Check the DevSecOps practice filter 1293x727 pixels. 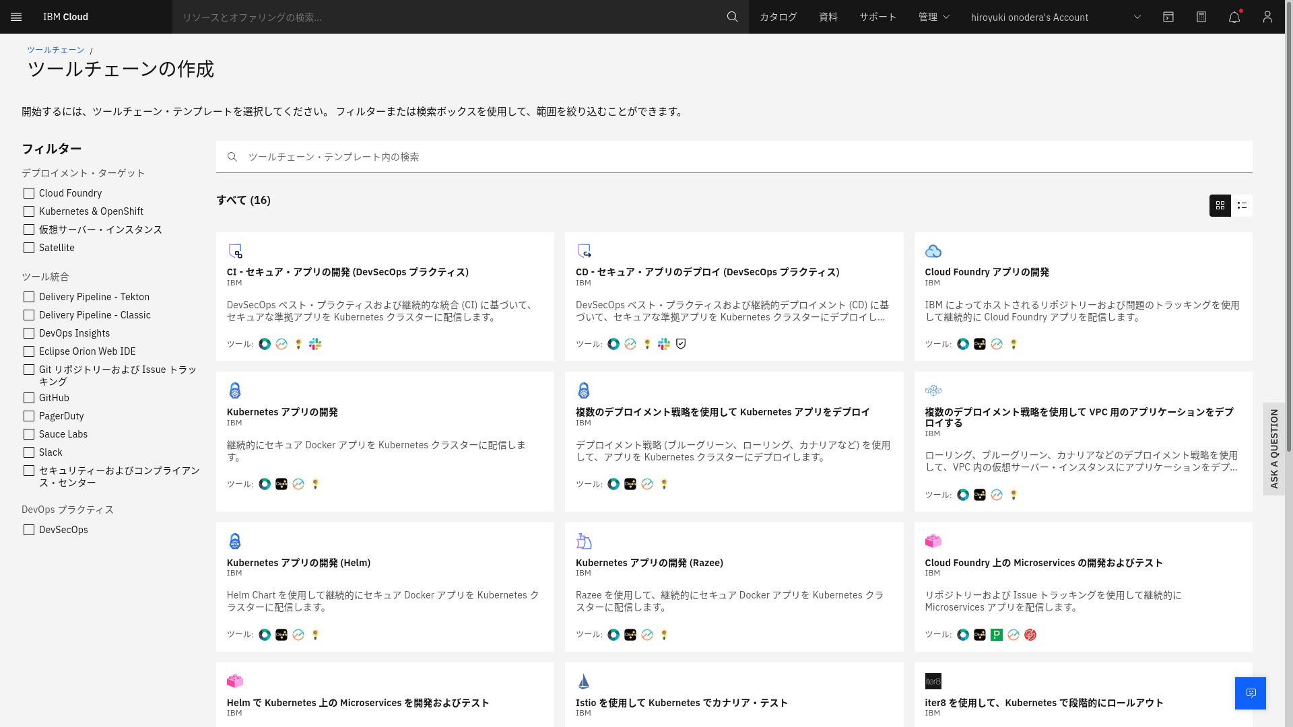pyautogui.click(x=29, y=530)
